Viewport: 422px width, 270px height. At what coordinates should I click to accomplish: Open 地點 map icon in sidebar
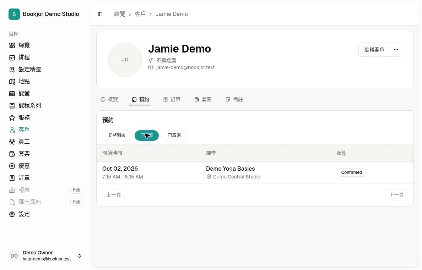12,82
